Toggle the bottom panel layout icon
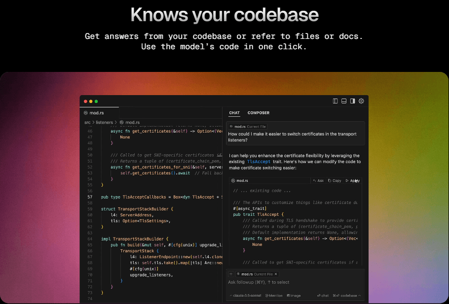Image resolution: width=449 pixels, height=304 pixels. pos(344,101)
